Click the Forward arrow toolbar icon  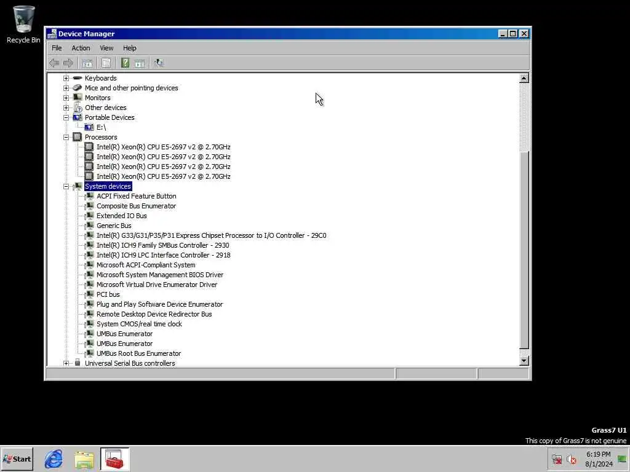coord(68,63)
